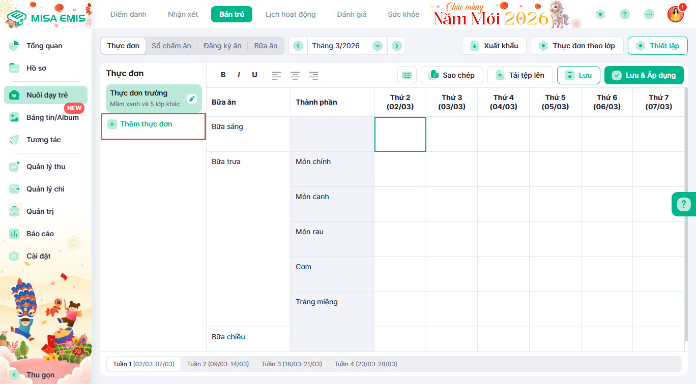Select the Tuần 2 (09/03-14/03) week tab

(218, 364)
